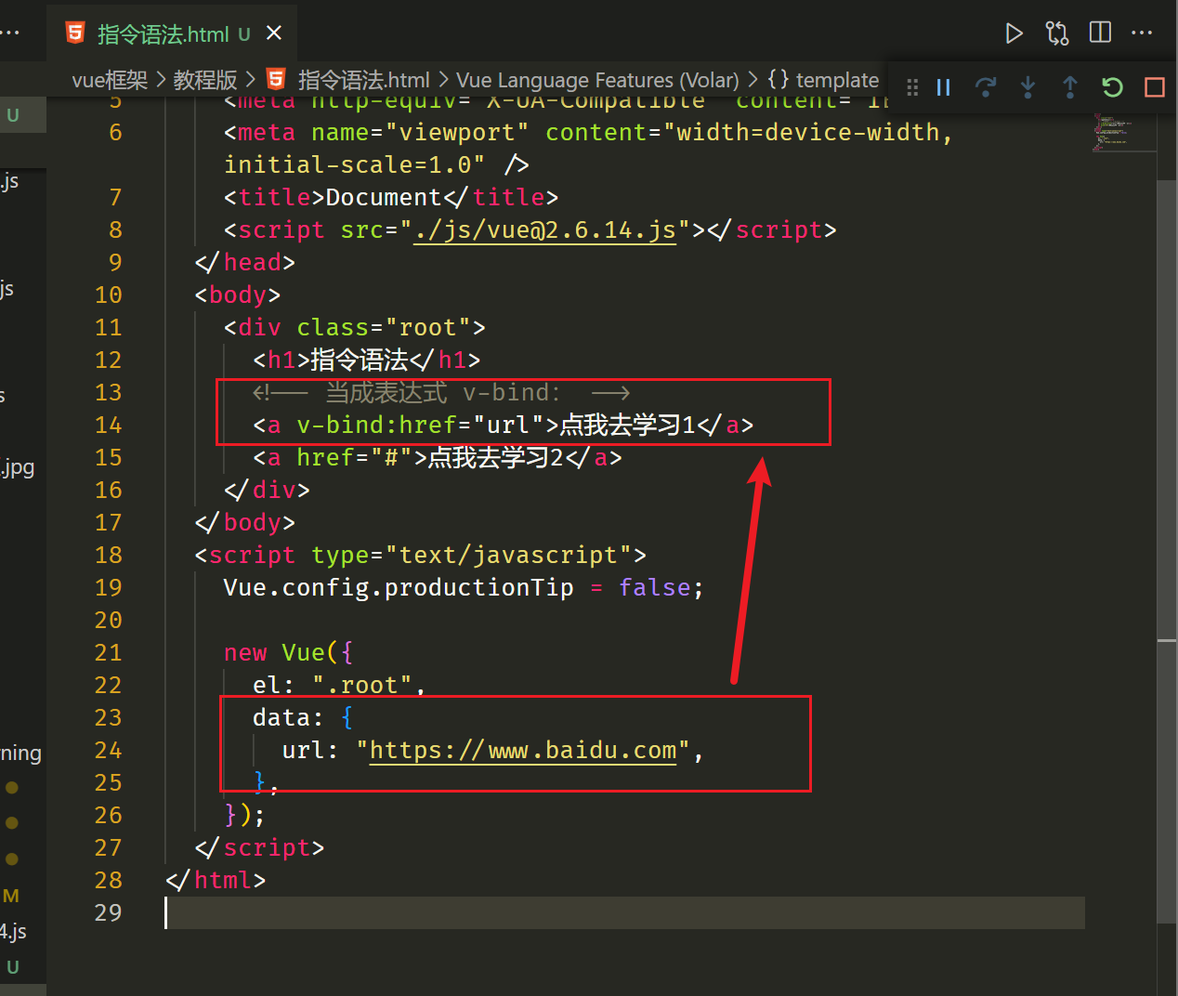Grab the debug toolbar drag handle
Image resolution: width=1178 pixels, height=996 pixels.
(x=912, y=87)
